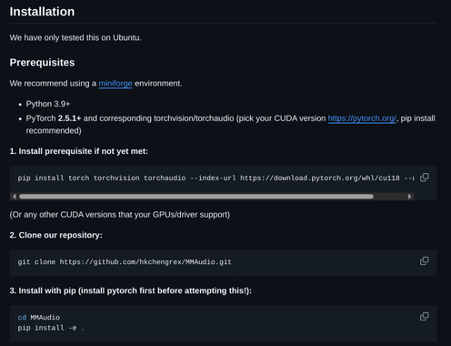Click the 'pip install -e .' code line
The width and height of the screenshot is (451, 346).
51,328
